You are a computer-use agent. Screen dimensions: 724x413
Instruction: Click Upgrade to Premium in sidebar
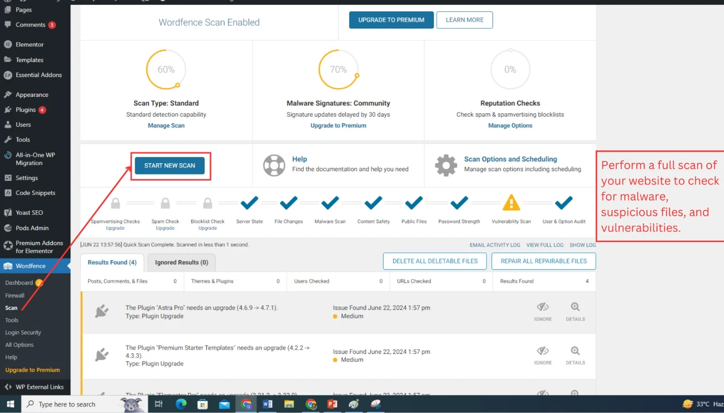click(33, 370)
